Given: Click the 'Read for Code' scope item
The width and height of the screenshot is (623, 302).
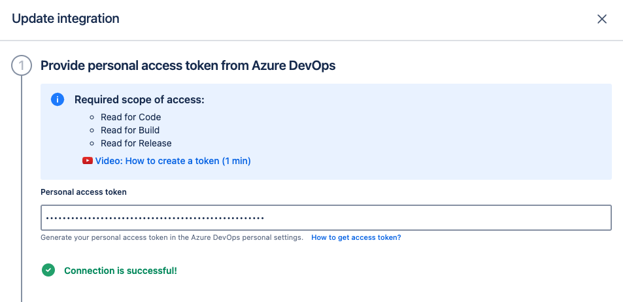Looking at the screenshot, I should (x=131, y=117).
